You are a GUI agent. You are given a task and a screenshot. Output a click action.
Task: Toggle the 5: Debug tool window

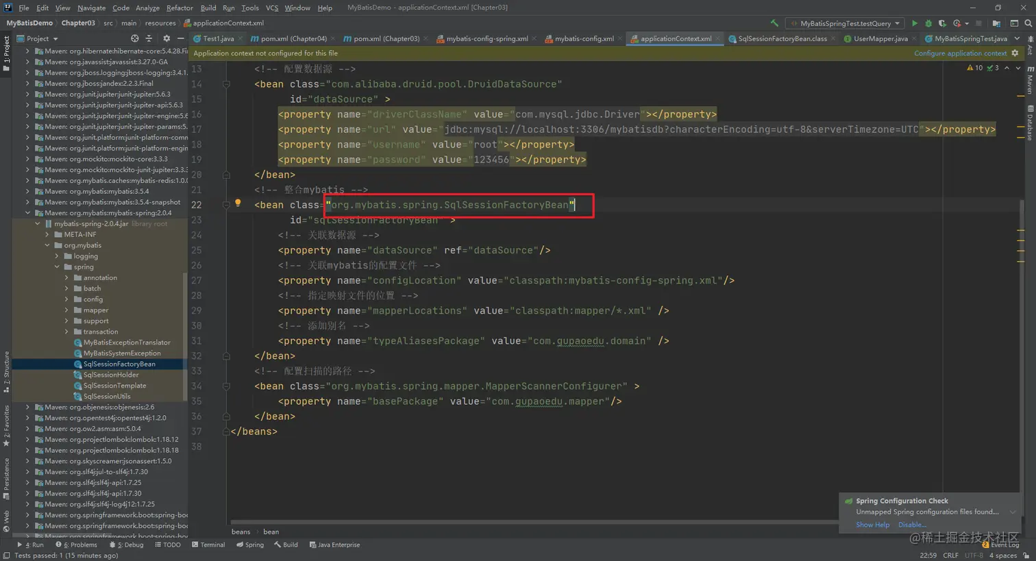coord(126,545)
